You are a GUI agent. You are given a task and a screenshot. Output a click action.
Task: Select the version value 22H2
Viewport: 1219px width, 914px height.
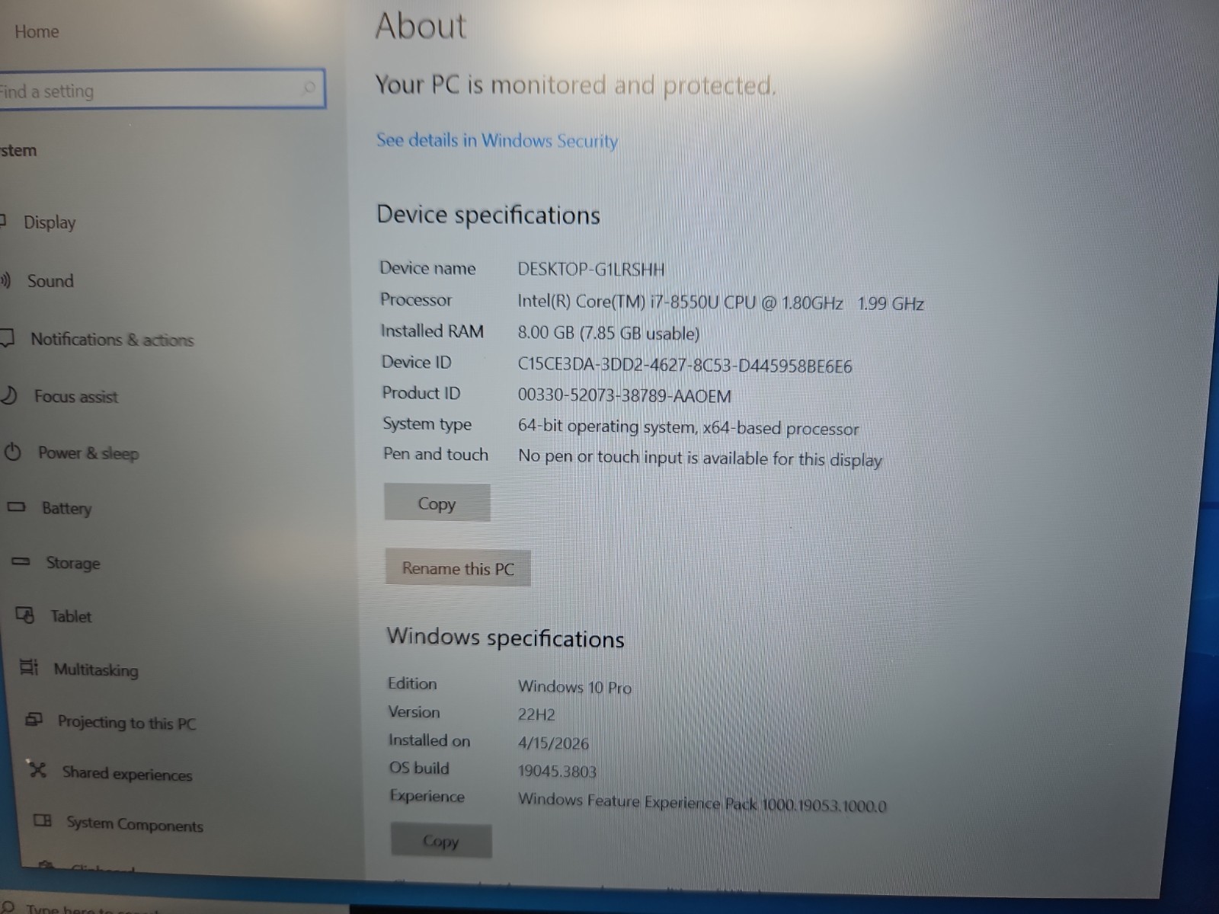pyautogui.click(x=537, y=715)
